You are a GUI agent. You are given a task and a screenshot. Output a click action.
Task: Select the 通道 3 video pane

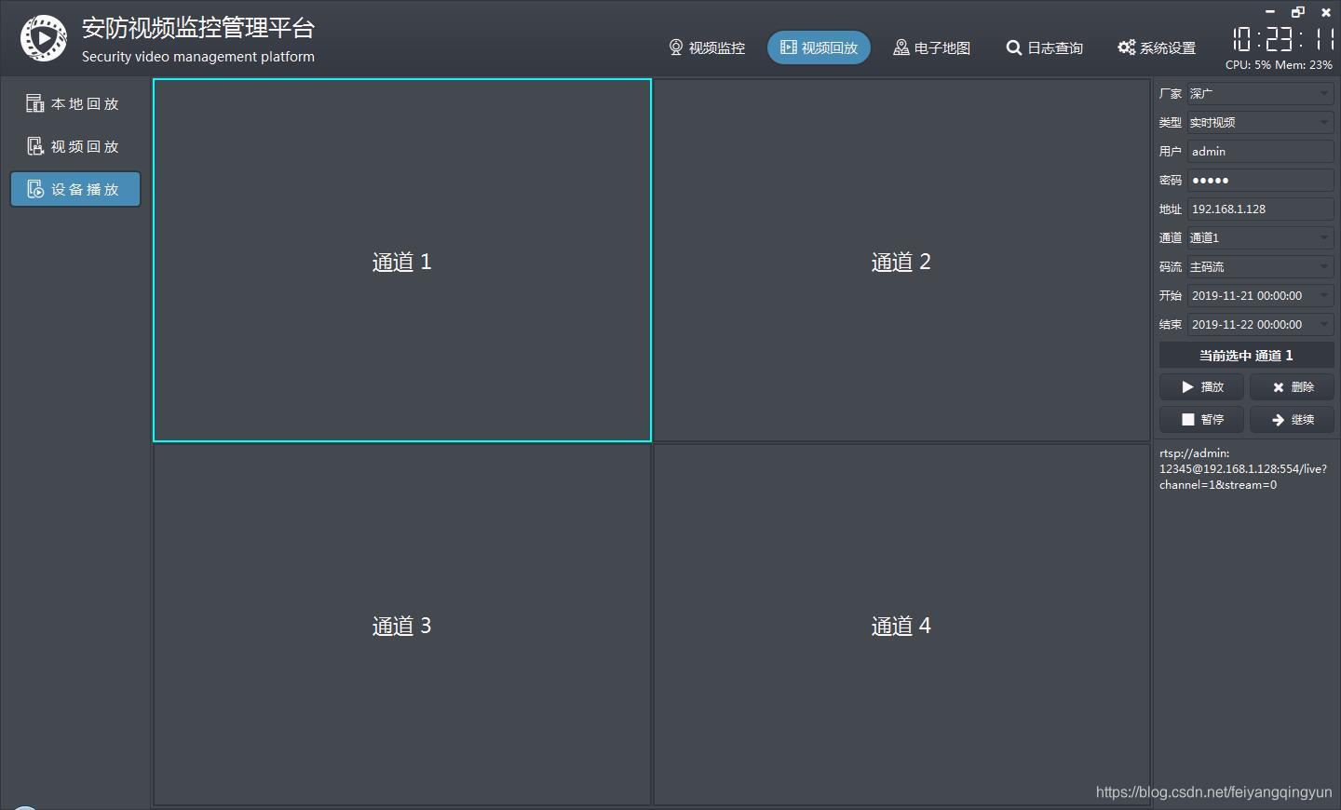402,625
